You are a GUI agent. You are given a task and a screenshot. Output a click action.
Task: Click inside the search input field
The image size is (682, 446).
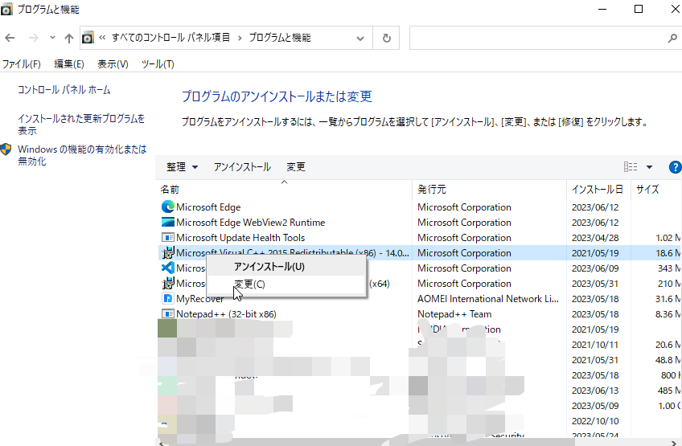point(539,39)
